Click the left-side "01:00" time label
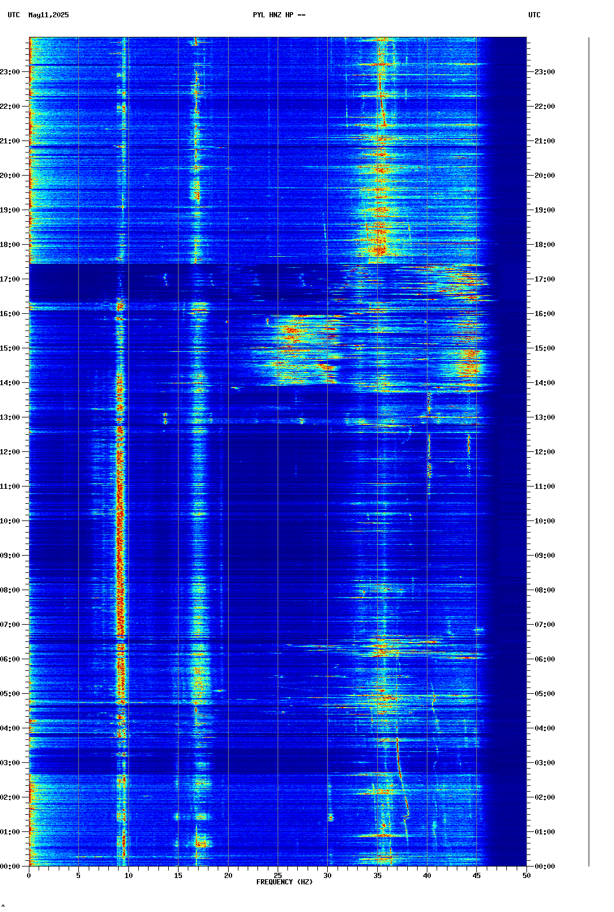Image resolution: width=614 pixels, height=912 pixels. tap(10, 832)
